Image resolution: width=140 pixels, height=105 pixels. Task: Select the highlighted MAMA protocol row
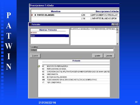tap(50, 36)
